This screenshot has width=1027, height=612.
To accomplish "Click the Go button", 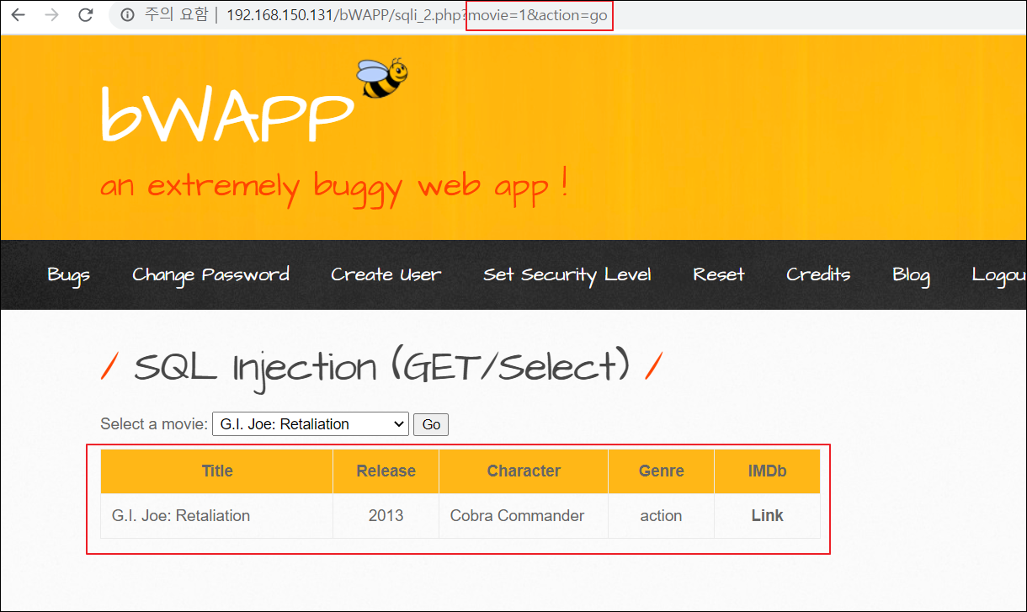I will 431,424.
